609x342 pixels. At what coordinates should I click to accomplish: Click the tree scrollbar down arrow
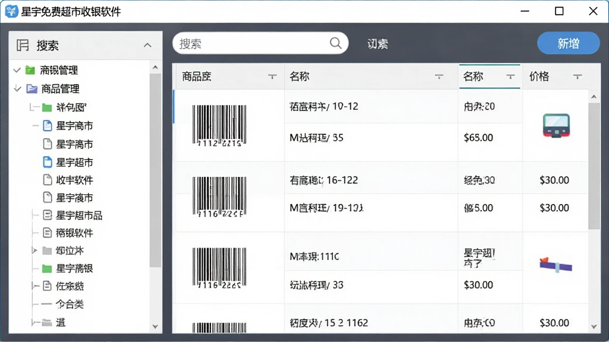pyautogui.click(x=155, y=327)
